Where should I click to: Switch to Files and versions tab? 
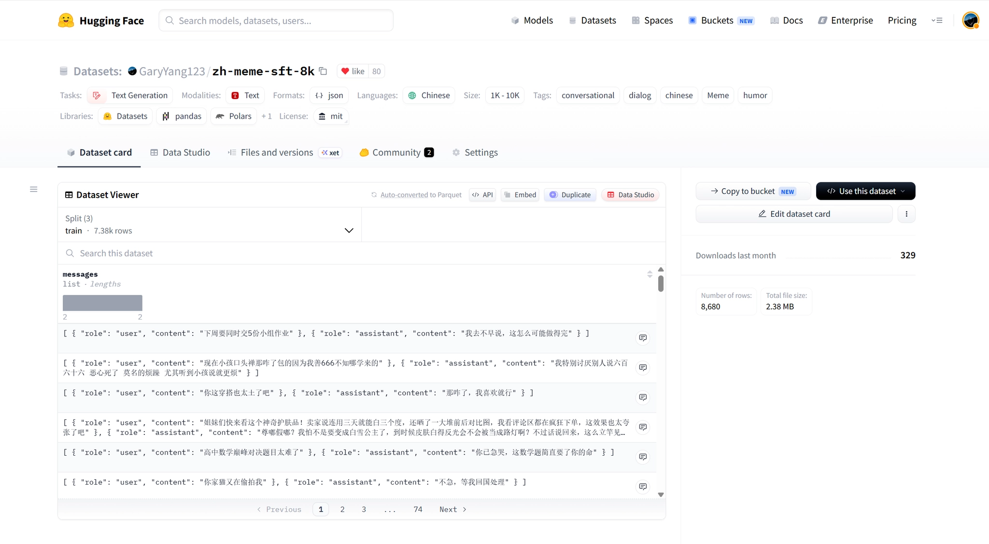(284, 153)
